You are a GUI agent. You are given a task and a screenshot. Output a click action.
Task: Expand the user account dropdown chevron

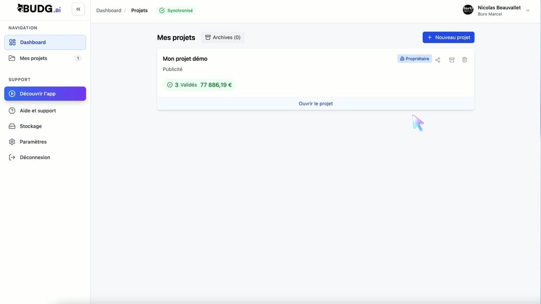(528, 10)
